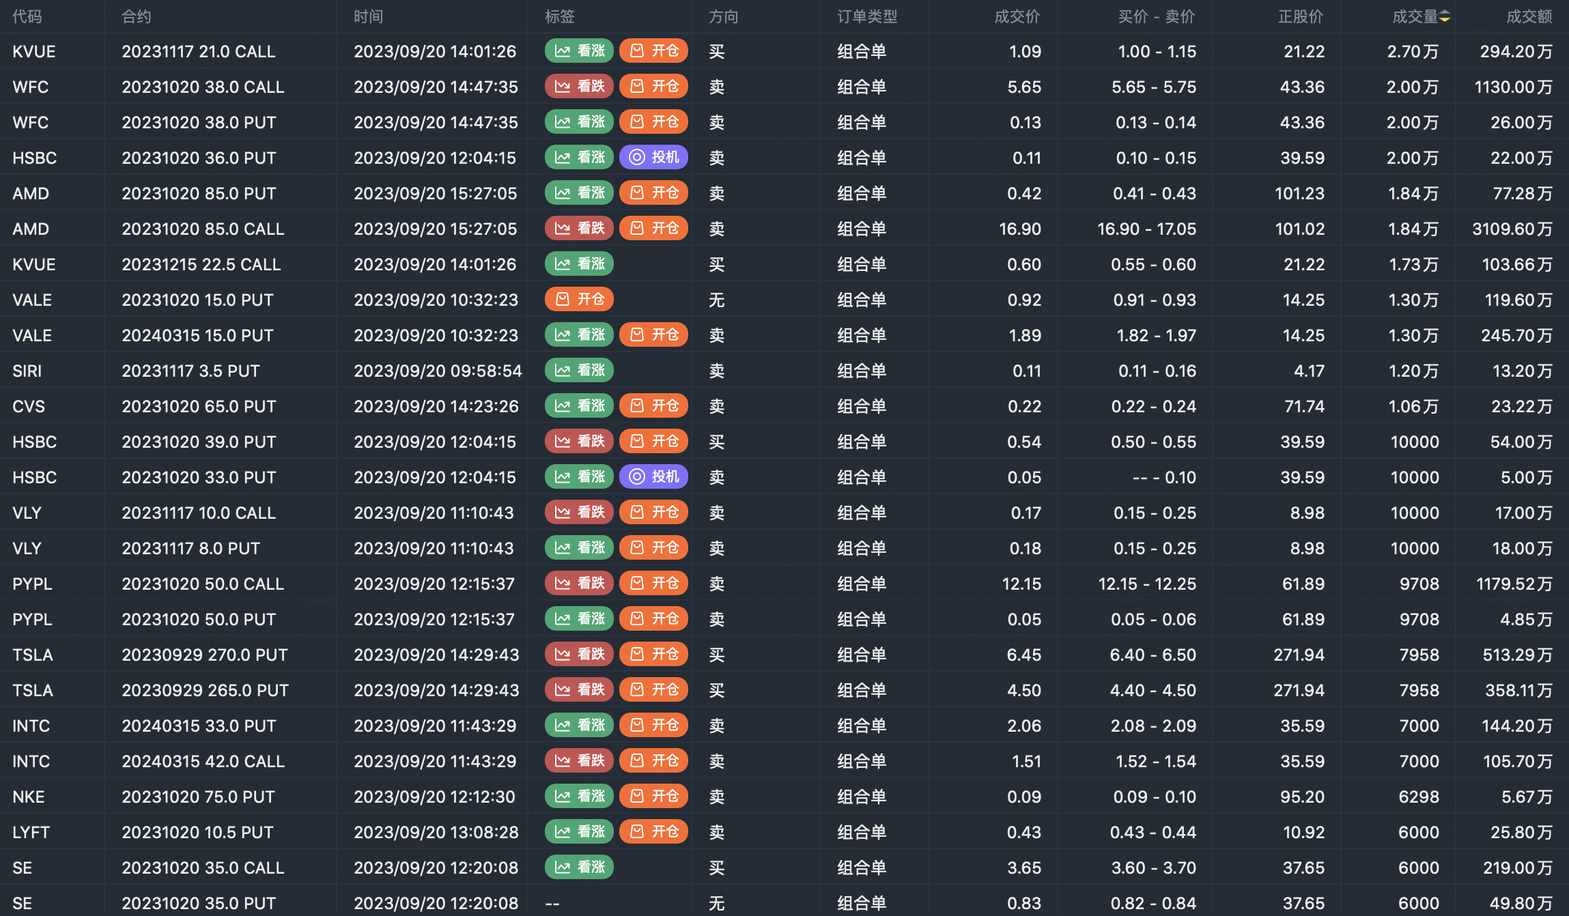Click the 代码 column header
The width and height of the screenshot is (1569, 916).
tap(27, 17)
